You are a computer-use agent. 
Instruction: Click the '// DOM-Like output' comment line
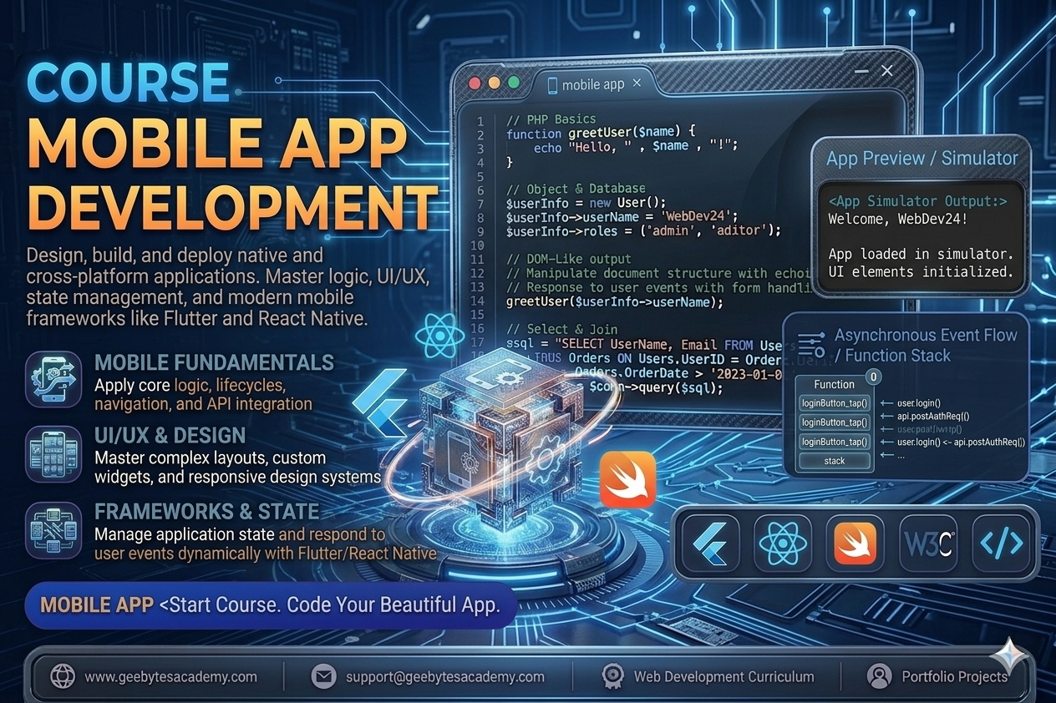[568, 259]
